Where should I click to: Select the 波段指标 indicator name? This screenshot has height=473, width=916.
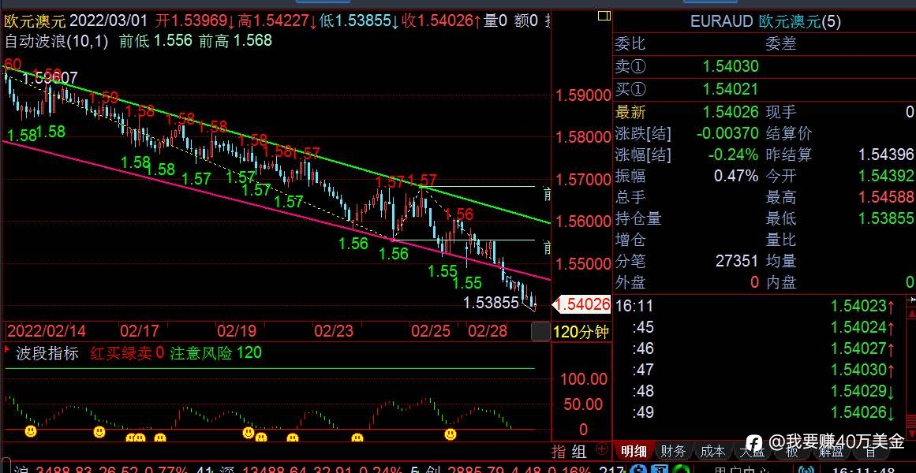[47, 353]
